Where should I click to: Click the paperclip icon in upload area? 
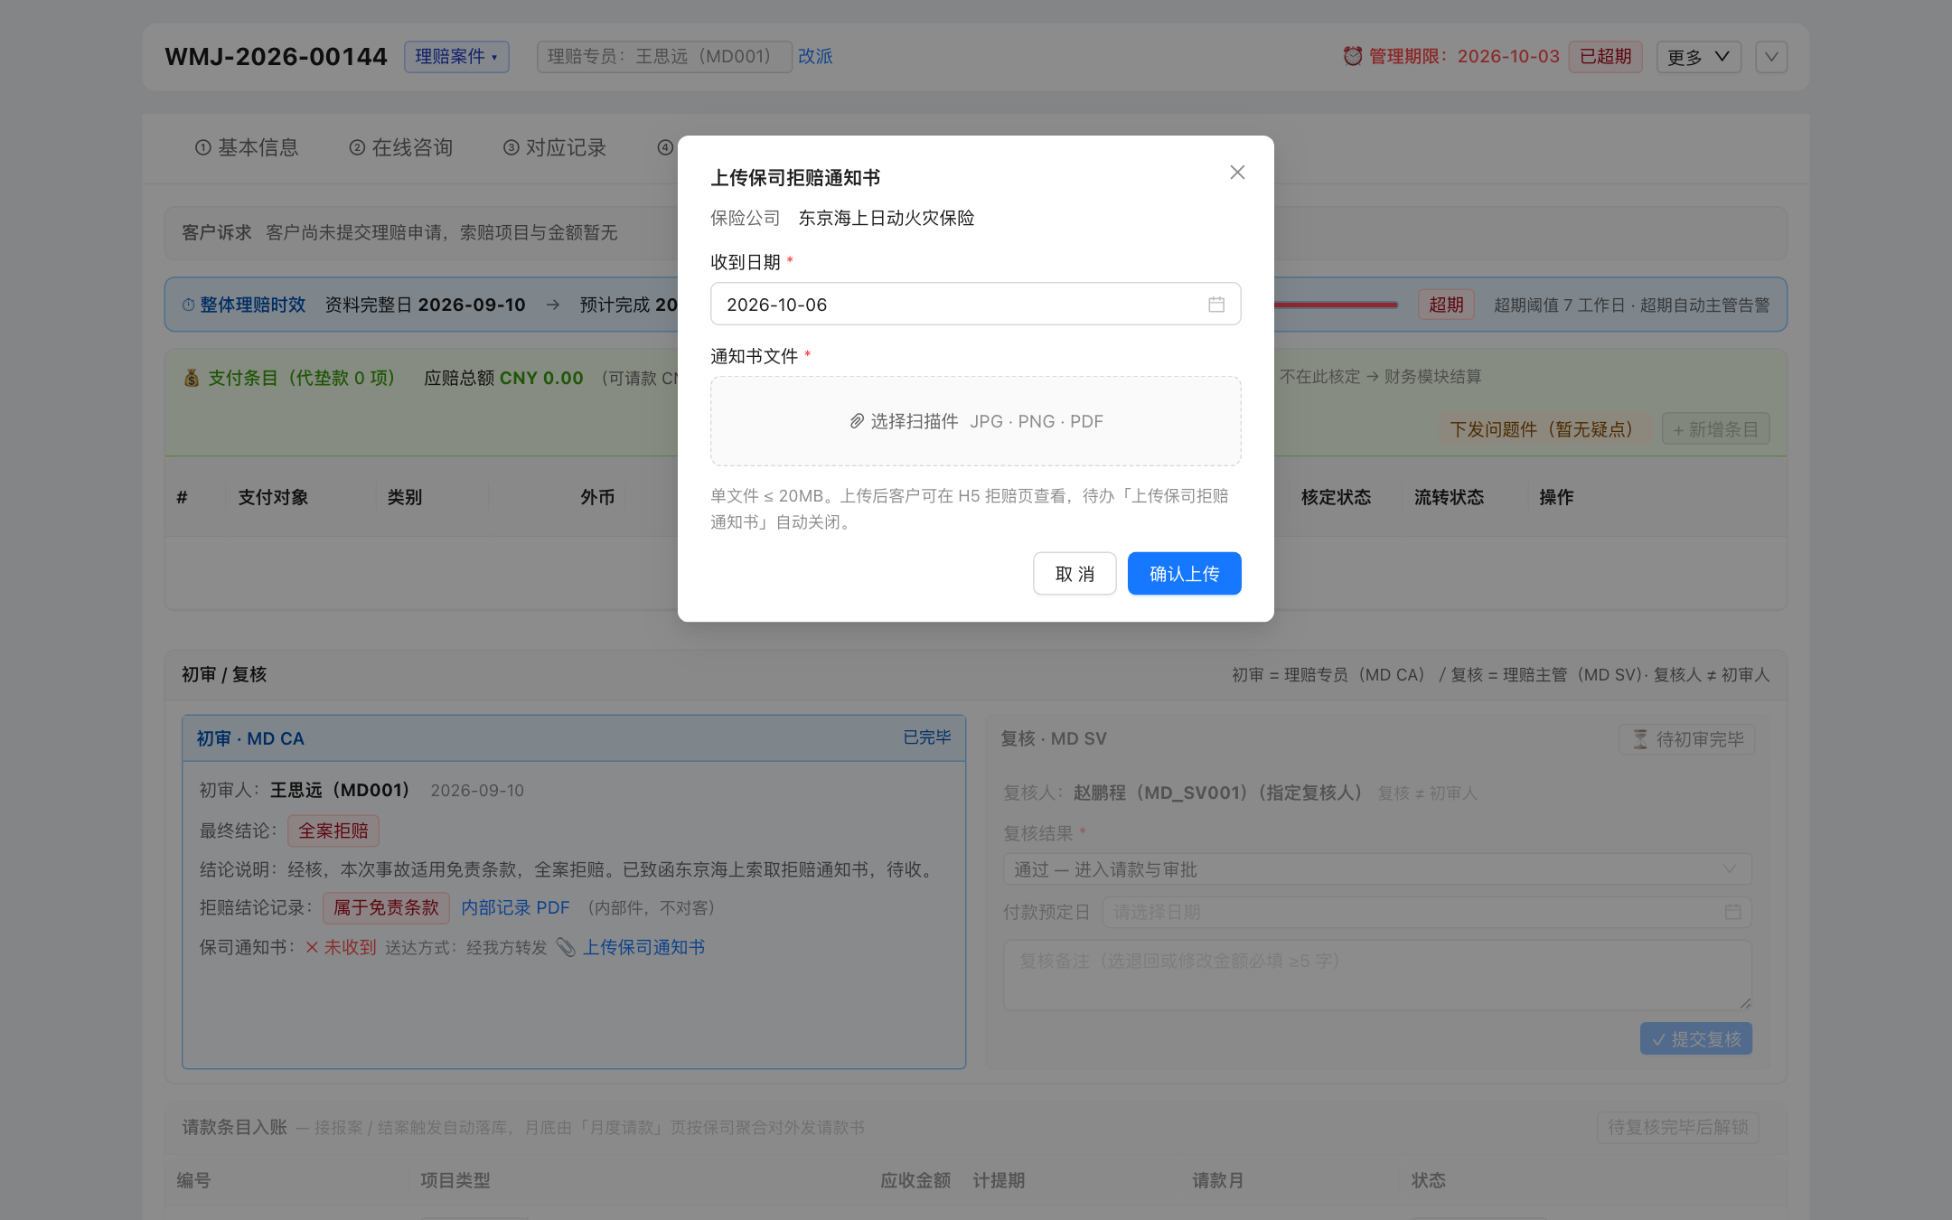[x=857, y=421]
